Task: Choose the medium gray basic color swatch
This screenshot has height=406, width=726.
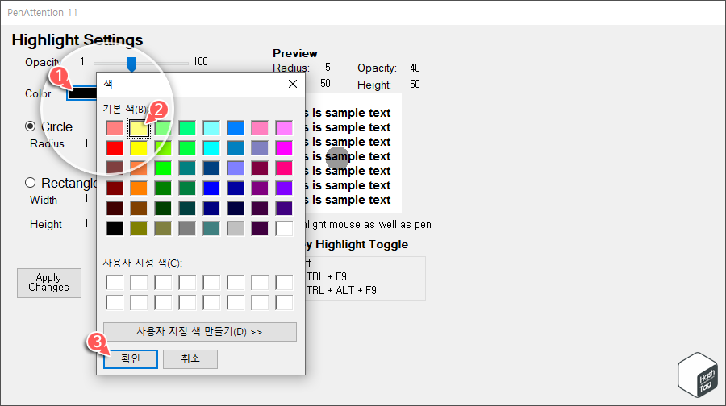Action: coord(187,229)
